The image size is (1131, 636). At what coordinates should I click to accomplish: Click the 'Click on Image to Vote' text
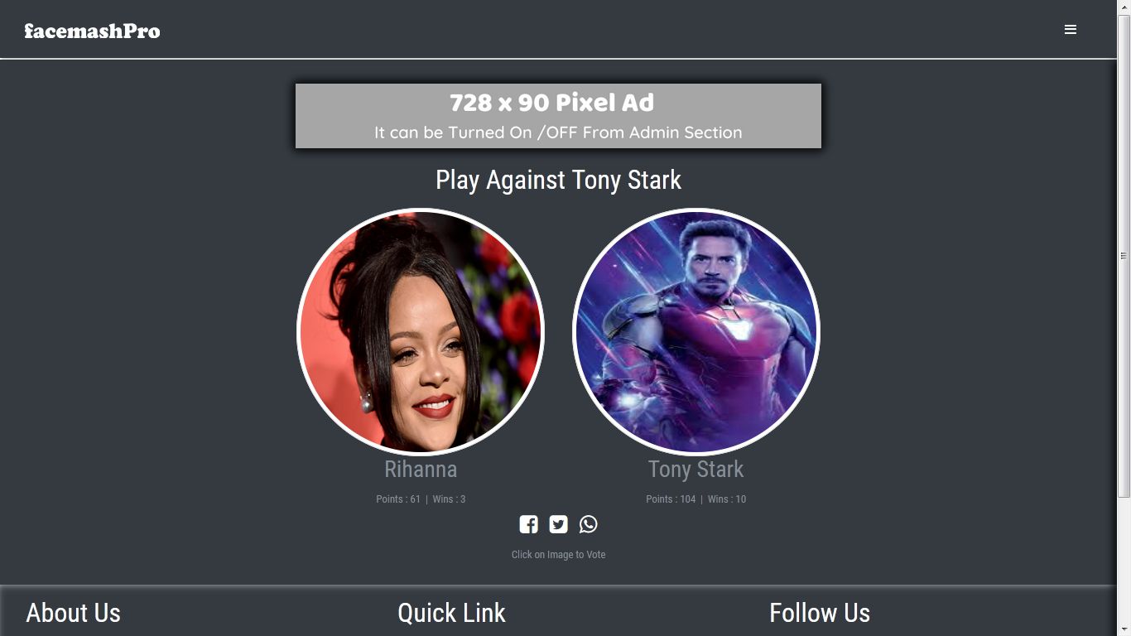click(558, 555)
